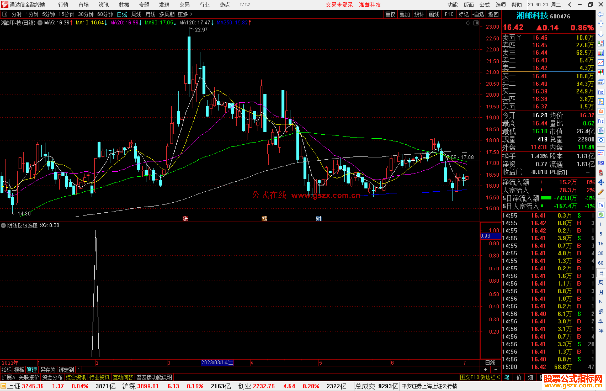The height and width of the screenshot is (391, 606).
Task: Click the trend line chart sidebar icon
Action: [601, 63]
